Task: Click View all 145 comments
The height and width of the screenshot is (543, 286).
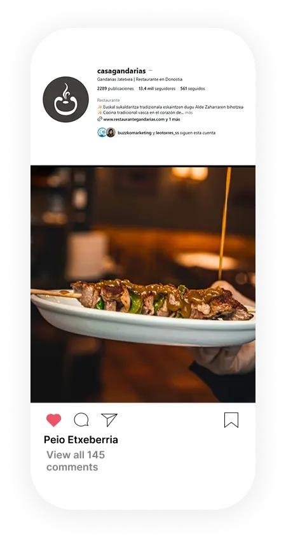Action: [x=76, y=461]
